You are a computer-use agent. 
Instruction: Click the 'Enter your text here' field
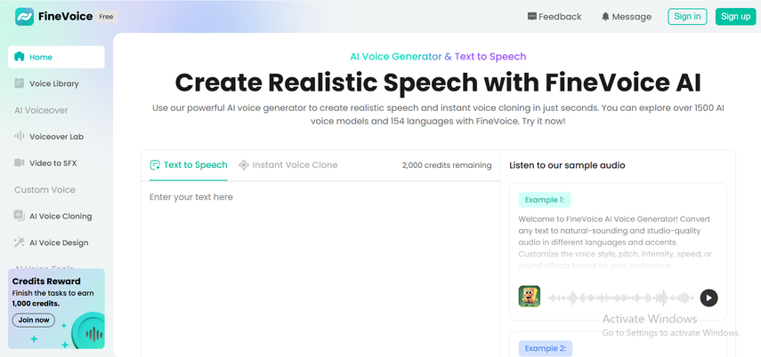coord(320,269)
